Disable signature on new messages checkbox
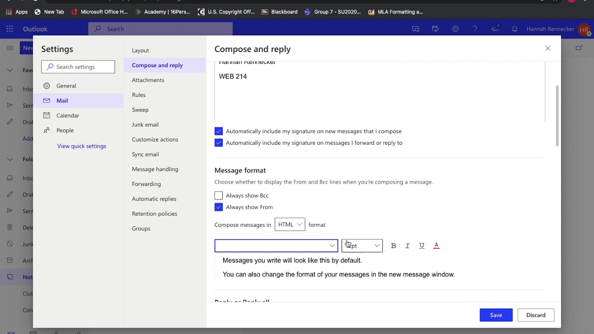 click(x=219, y=131)
